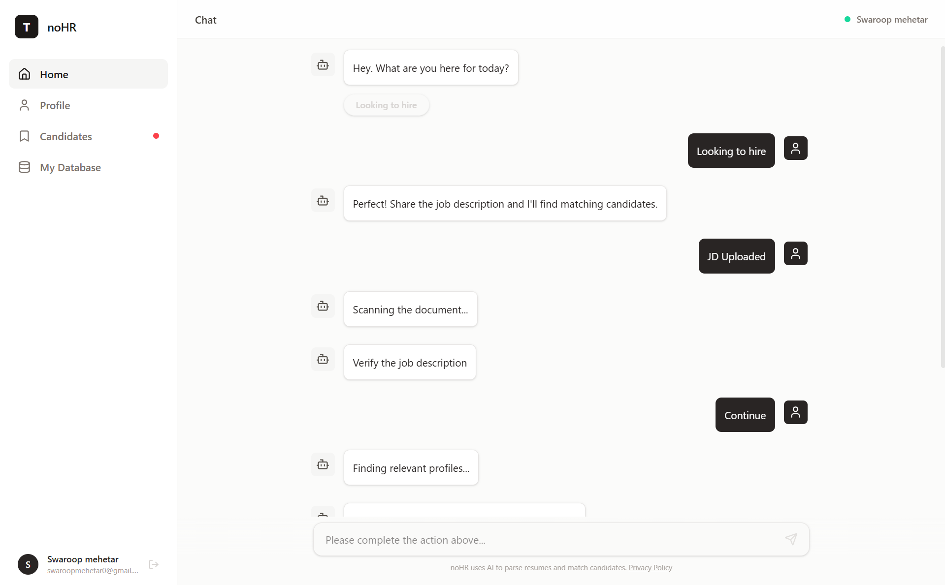Click the noHR logo icon
The height and width of the screenshot is (585, 945).
(x=26, y=27)
